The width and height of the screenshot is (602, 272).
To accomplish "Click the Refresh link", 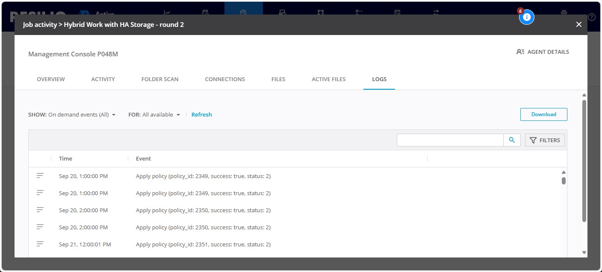I will (x=201, y=115).
